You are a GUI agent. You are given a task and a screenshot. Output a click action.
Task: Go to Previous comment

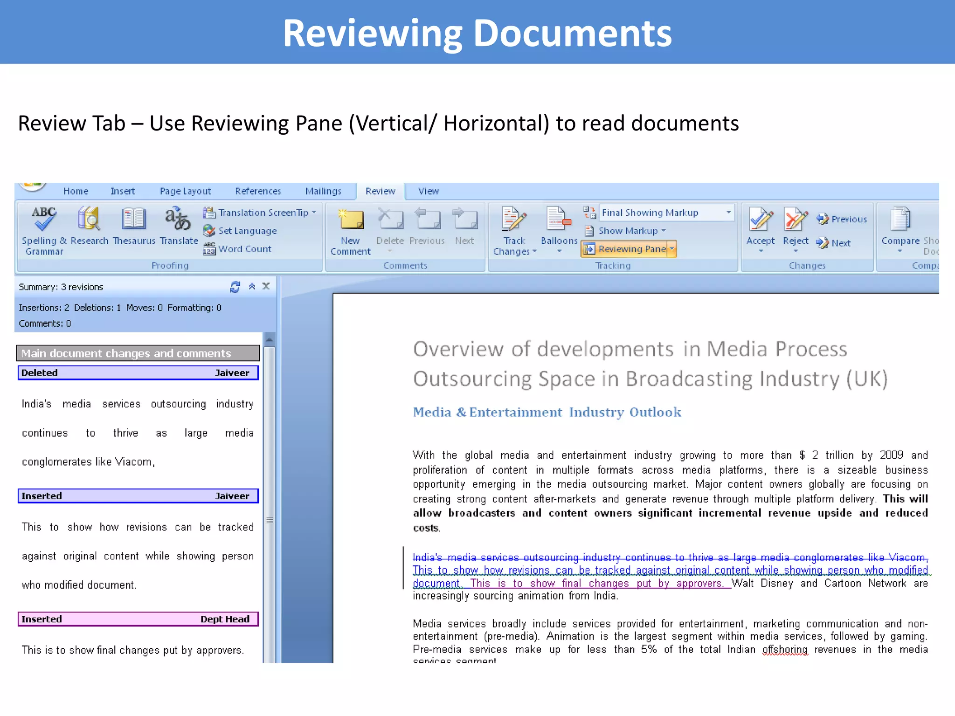[x=427, y=227]
